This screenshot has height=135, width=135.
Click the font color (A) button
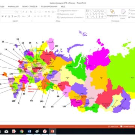pos(30,16)
